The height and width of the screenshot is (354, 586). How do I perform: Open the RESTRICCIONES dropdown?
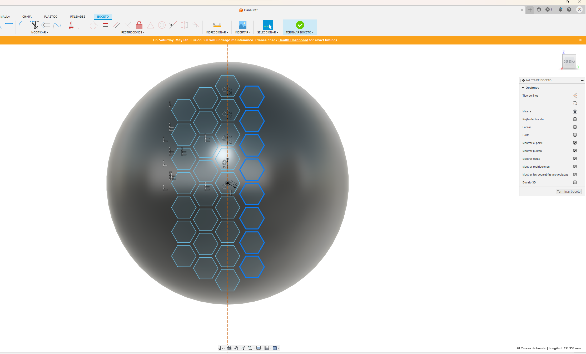(133, 32)
